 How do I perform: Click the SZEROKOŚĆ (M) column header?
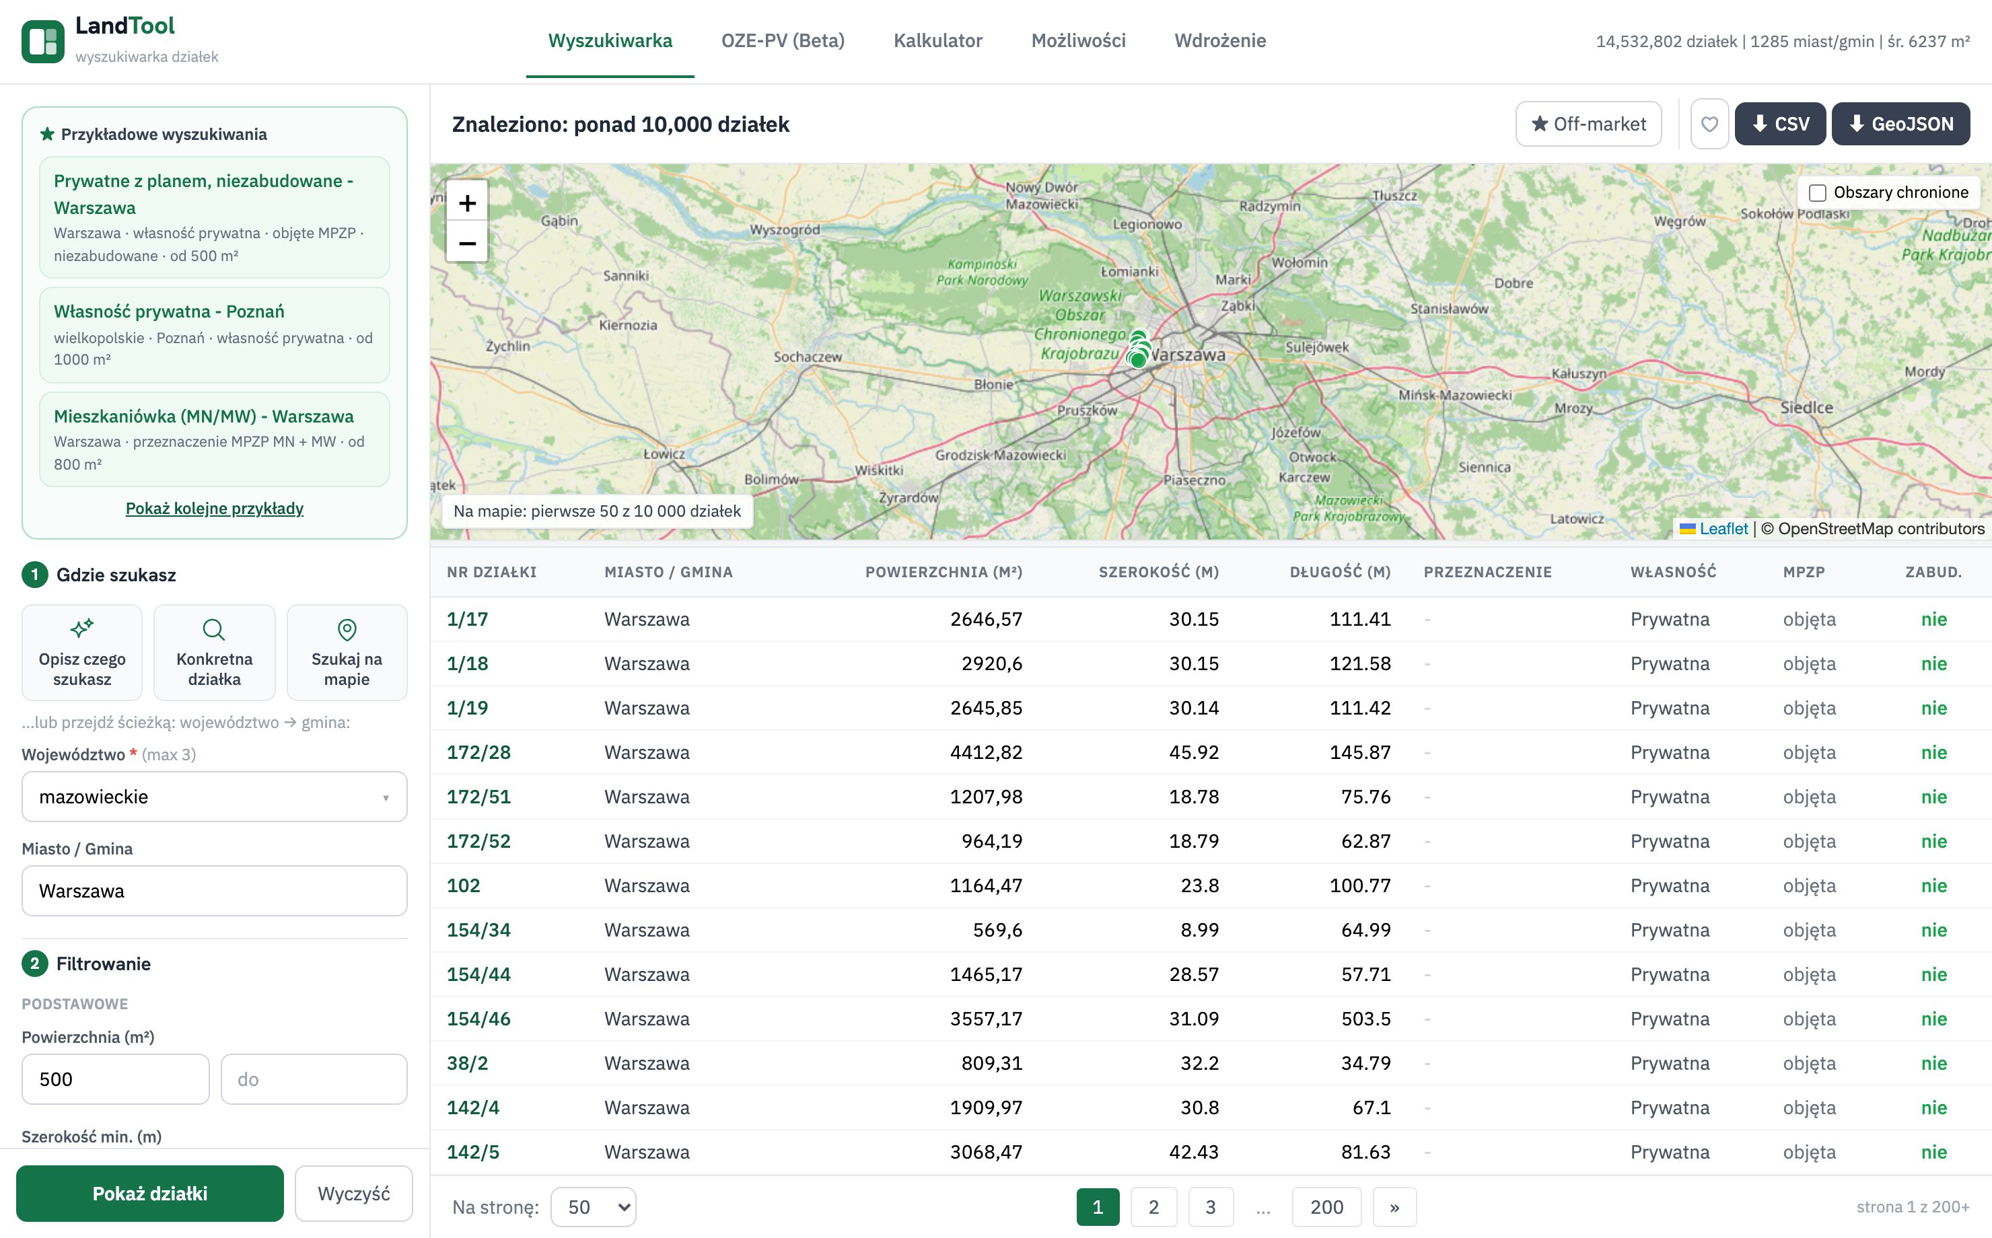[x=1158, y=571]
